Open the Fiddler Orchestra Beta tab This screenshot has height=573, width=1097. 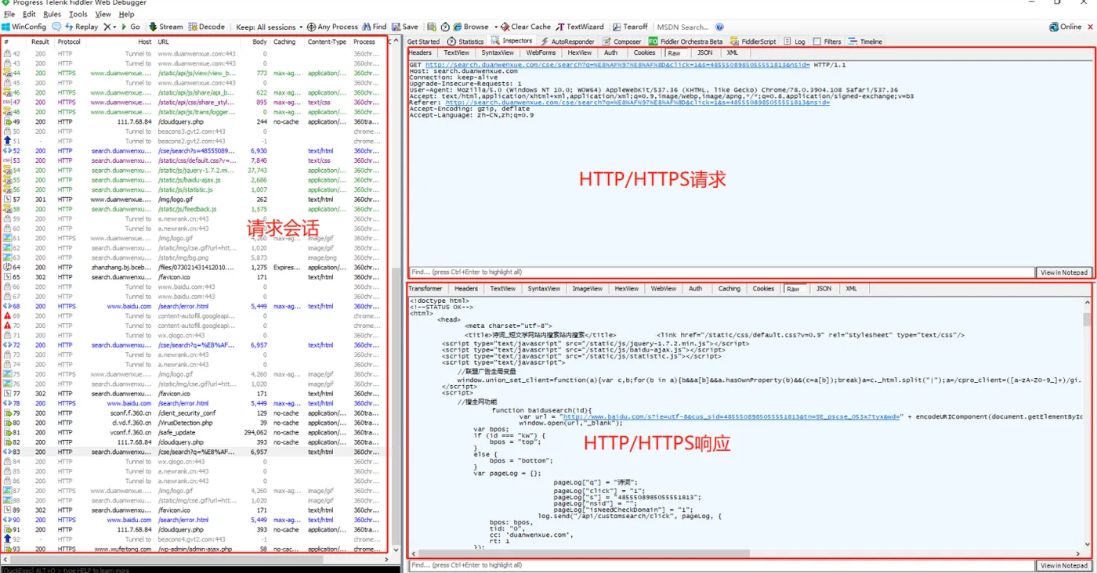[x=685, y=41]
